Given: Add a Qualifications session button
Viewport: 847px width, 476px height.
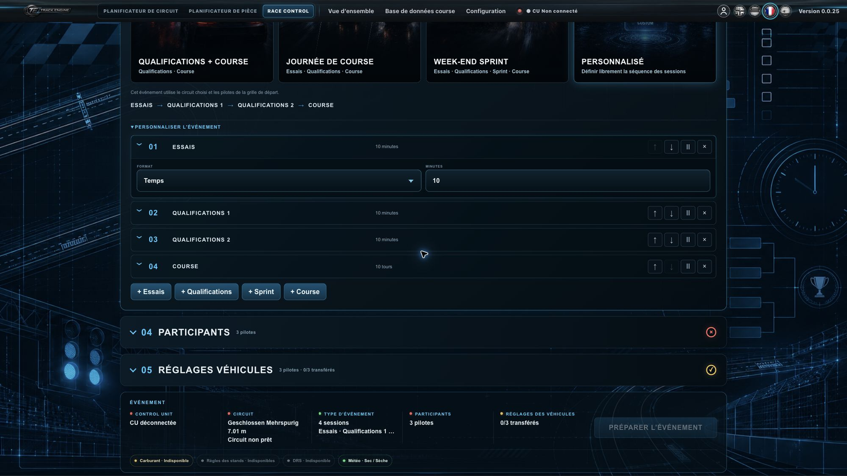Looking at the screenshot, I should click(x=206, y=292).
